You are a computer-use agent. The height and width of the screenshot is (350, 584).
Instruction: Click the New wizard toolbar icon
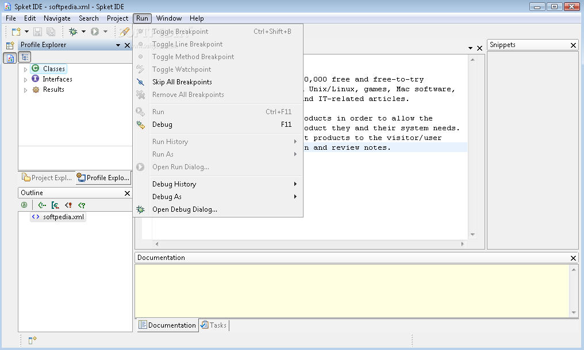tap(16, 32)
